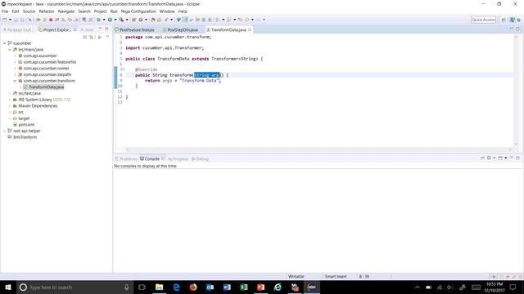Click the New file toolbar icon
524x294 pixels.
4,20
